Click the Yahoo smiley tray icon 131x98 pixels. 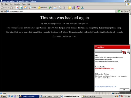117,96
